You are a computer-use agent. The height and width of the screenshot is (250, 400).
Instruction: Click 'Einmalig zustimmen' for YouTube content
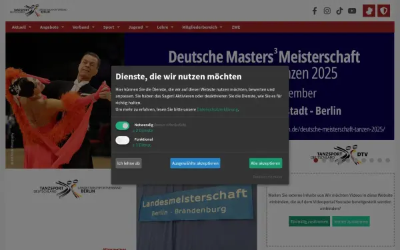click(x=309, y=221)
